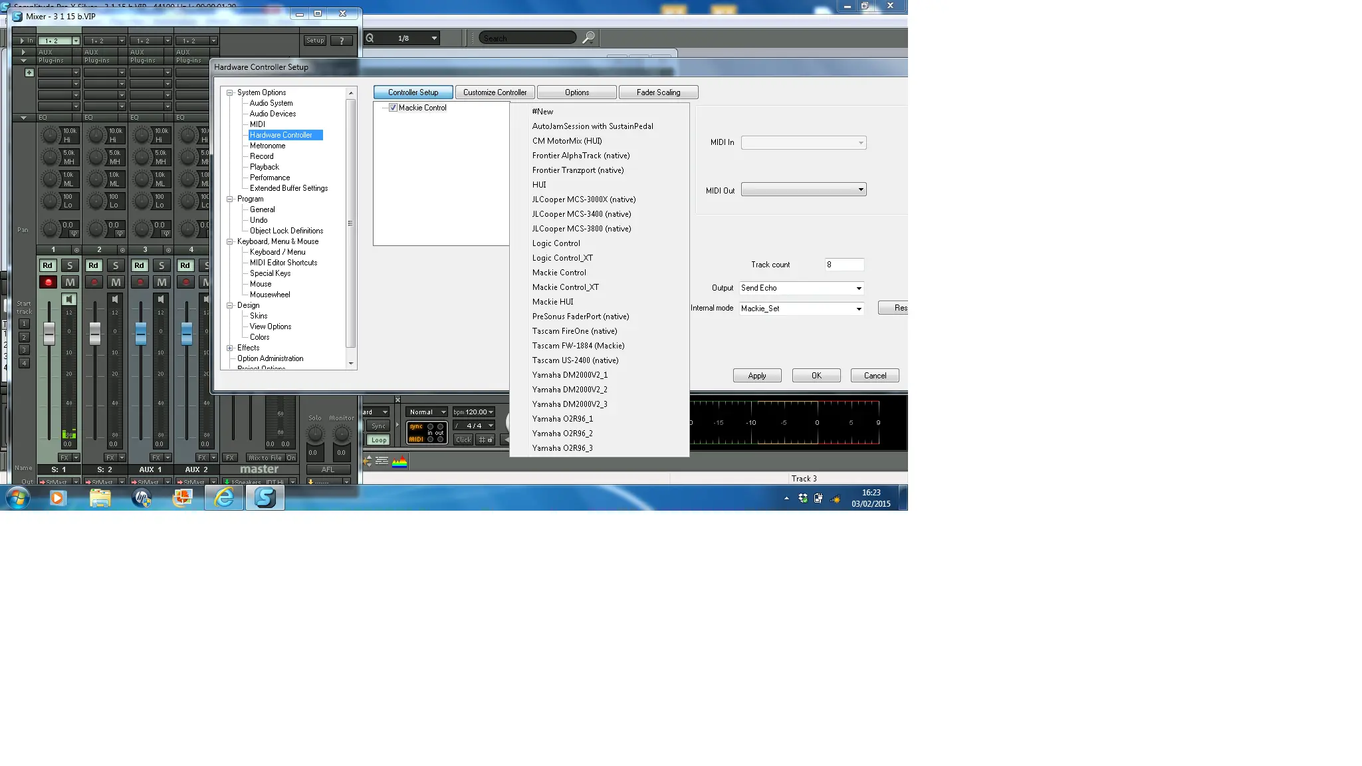Viewport: 1362px width, 766px height.
Task: Click channel 1 phase invert button
Action: coord(74,234)
